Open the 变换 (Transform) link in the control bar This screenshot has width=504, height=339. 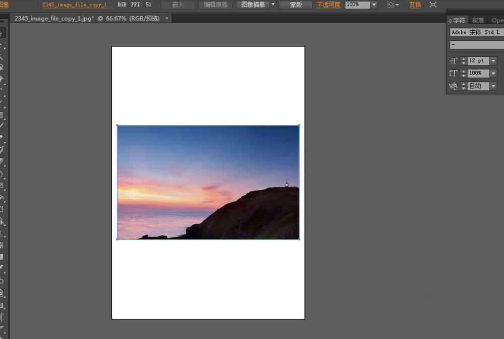coord(415,5)
